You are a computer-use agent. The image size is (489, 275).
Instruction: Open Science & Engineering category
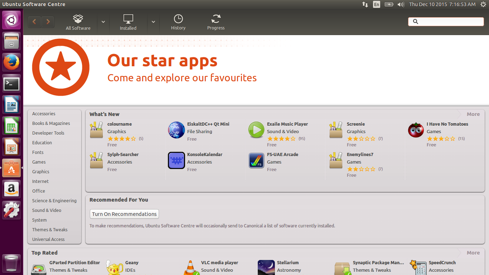click(54, 201)
